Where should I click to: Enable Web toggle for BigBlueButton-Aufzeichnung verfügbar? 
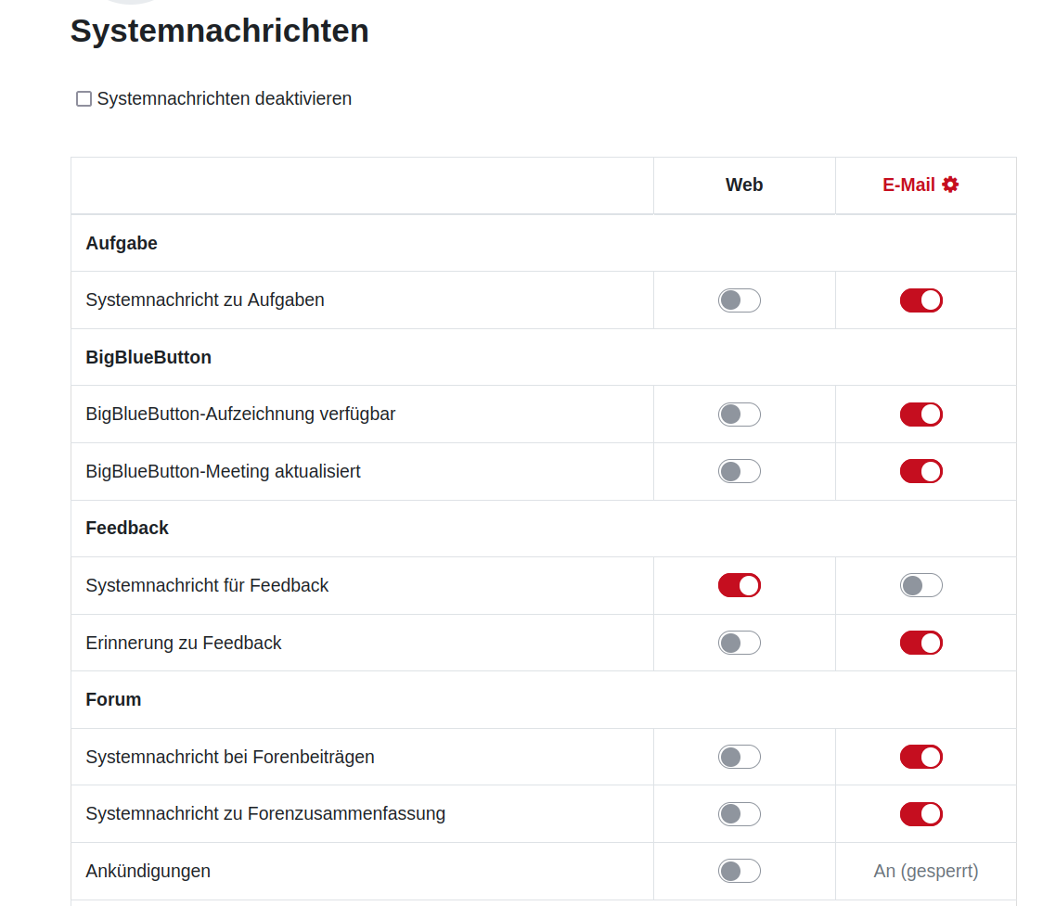click(739, 415)
